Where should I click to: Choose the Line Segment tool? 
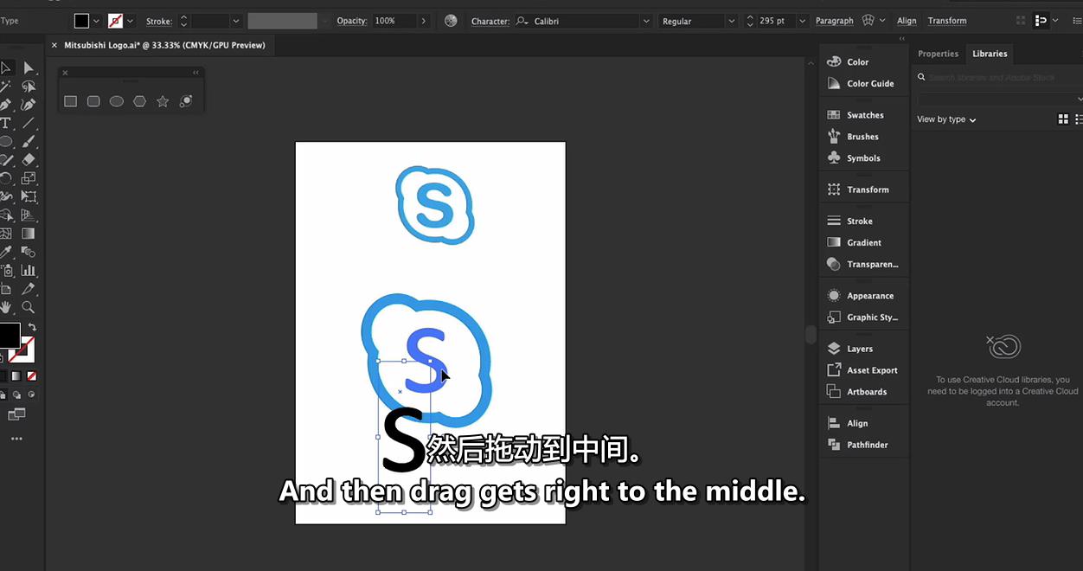[x=29, y=123]
